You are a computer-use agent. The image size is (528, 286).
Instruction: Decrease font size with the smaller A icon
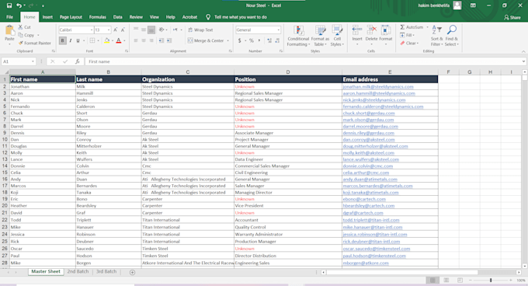pyautogui.click(x=123, y=30)
